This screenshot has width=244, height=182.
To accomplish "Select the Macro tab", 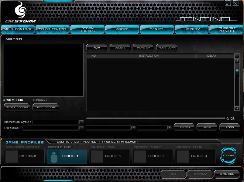I will 122,29.
